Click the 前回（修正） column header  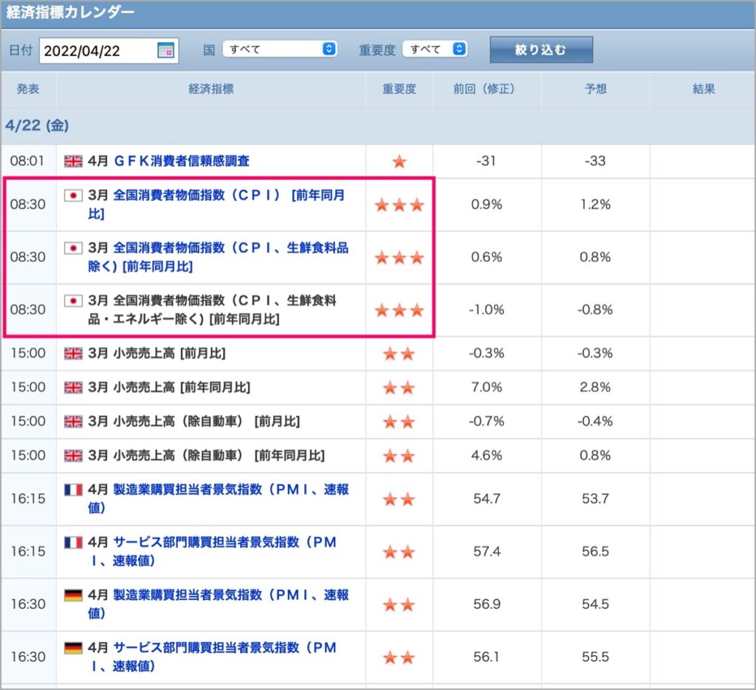coord(487,89)
